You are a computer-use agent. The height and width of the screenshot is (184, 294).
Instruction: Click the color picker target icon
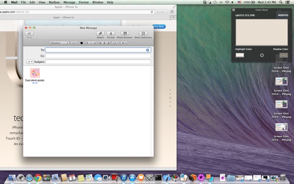[262, 55]
